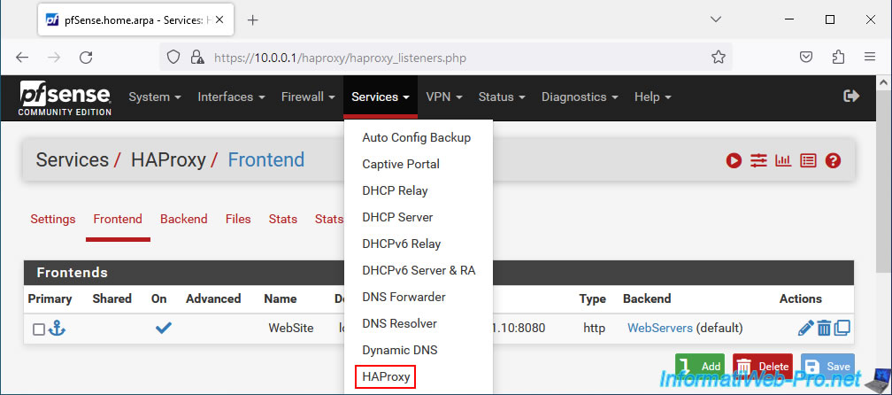
Task: Click the On checkmark for WebSite frontend
Action: tap(163, 328)
